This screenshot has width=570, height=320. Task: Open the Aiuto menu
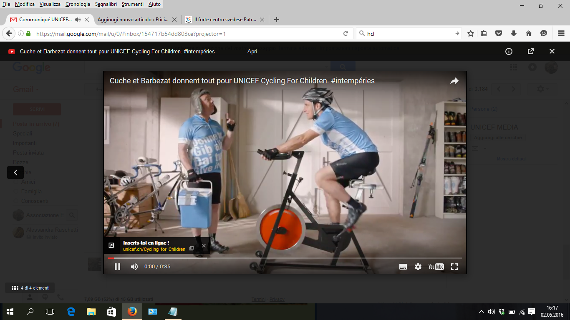[x=154, y=4]
